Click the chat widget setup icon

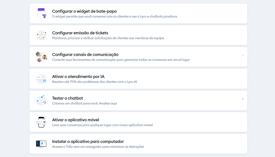click(41, 13)
